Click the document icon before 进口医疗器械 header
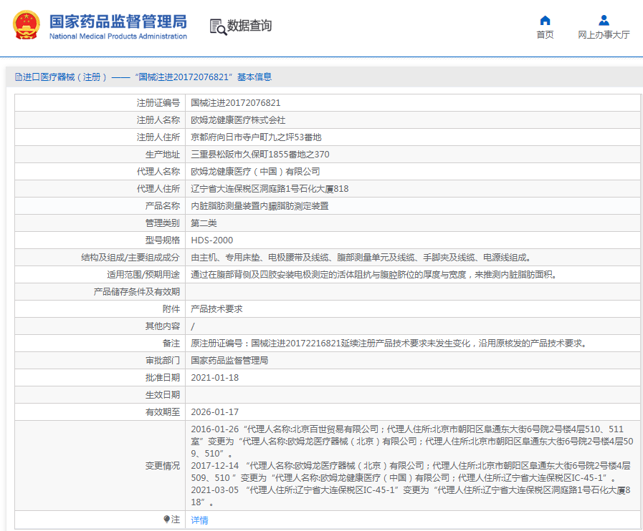The width and height of the screenshot is (643, 531). pos(18,77)
